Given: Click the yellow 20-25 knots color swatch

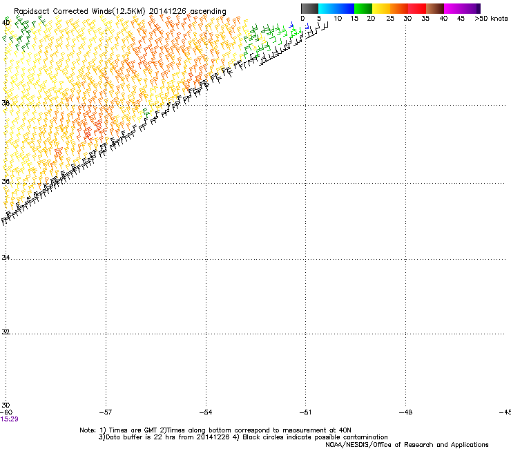Looking at the screenshot, I should point(381,8).
